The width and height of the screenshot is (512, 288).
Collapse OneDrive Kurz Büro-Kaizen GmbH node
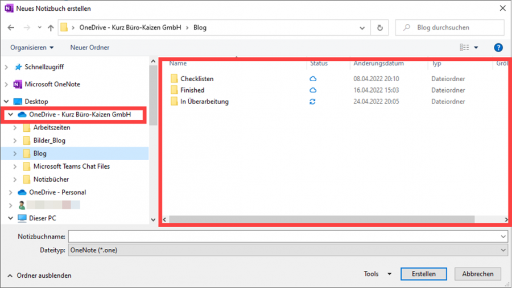pyautogui.click(x=10, y=115)
